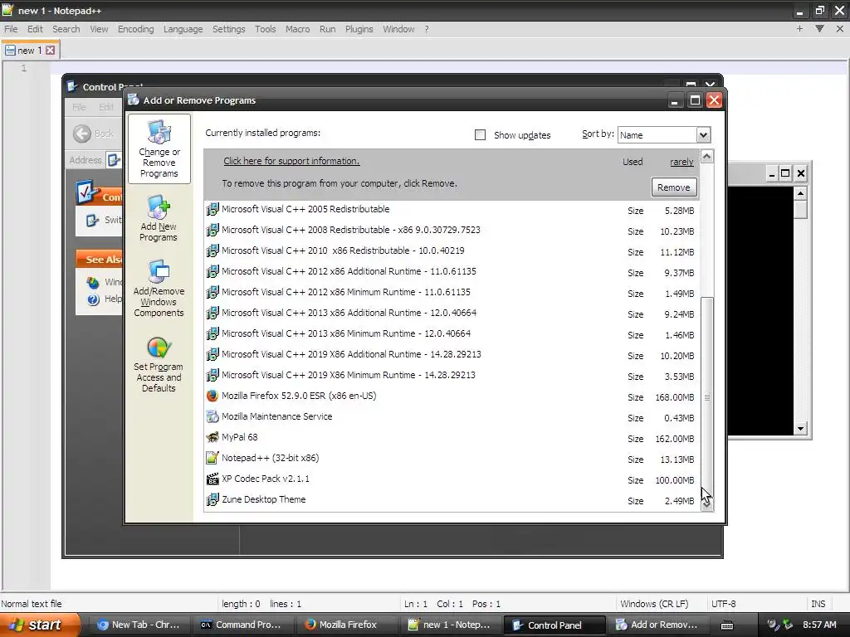850x637 pixels.
Task: Select the new 1 document tab
Action: [x=30, y=51]
